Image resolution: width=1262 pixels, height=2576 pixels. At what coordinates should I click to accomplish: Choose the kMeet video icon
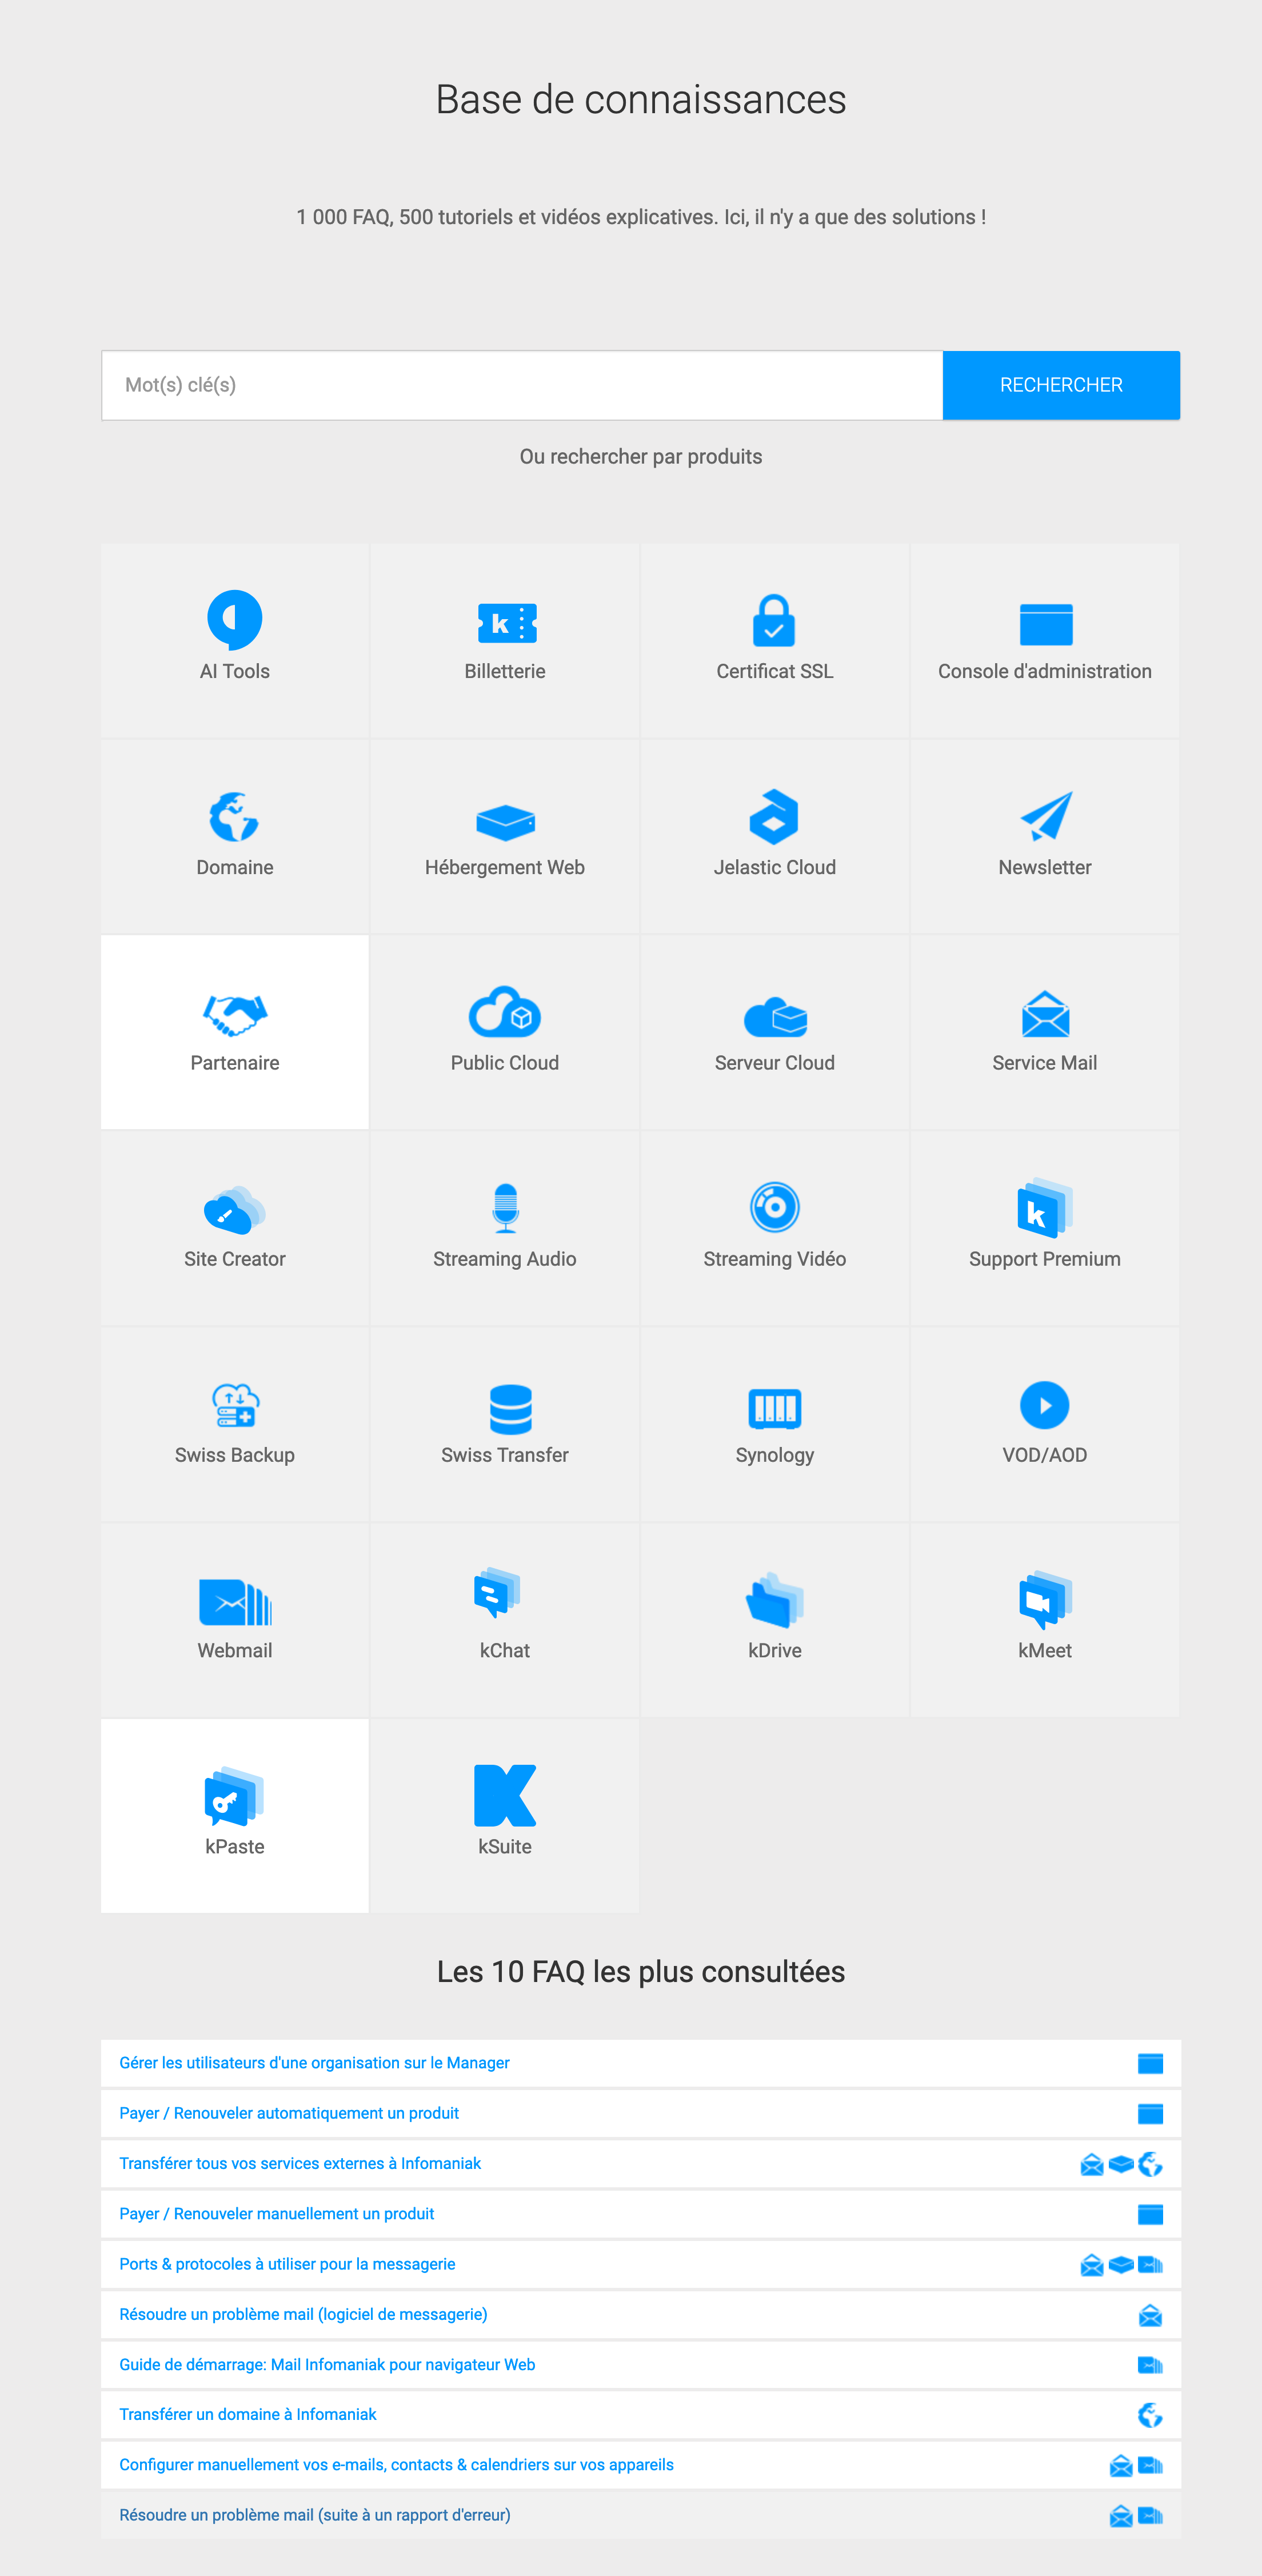coord(1045,1599)
